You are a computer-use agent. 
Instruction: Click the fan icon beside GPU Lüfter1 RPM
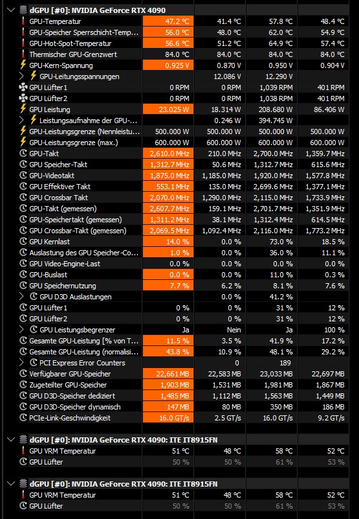[23, 87]
